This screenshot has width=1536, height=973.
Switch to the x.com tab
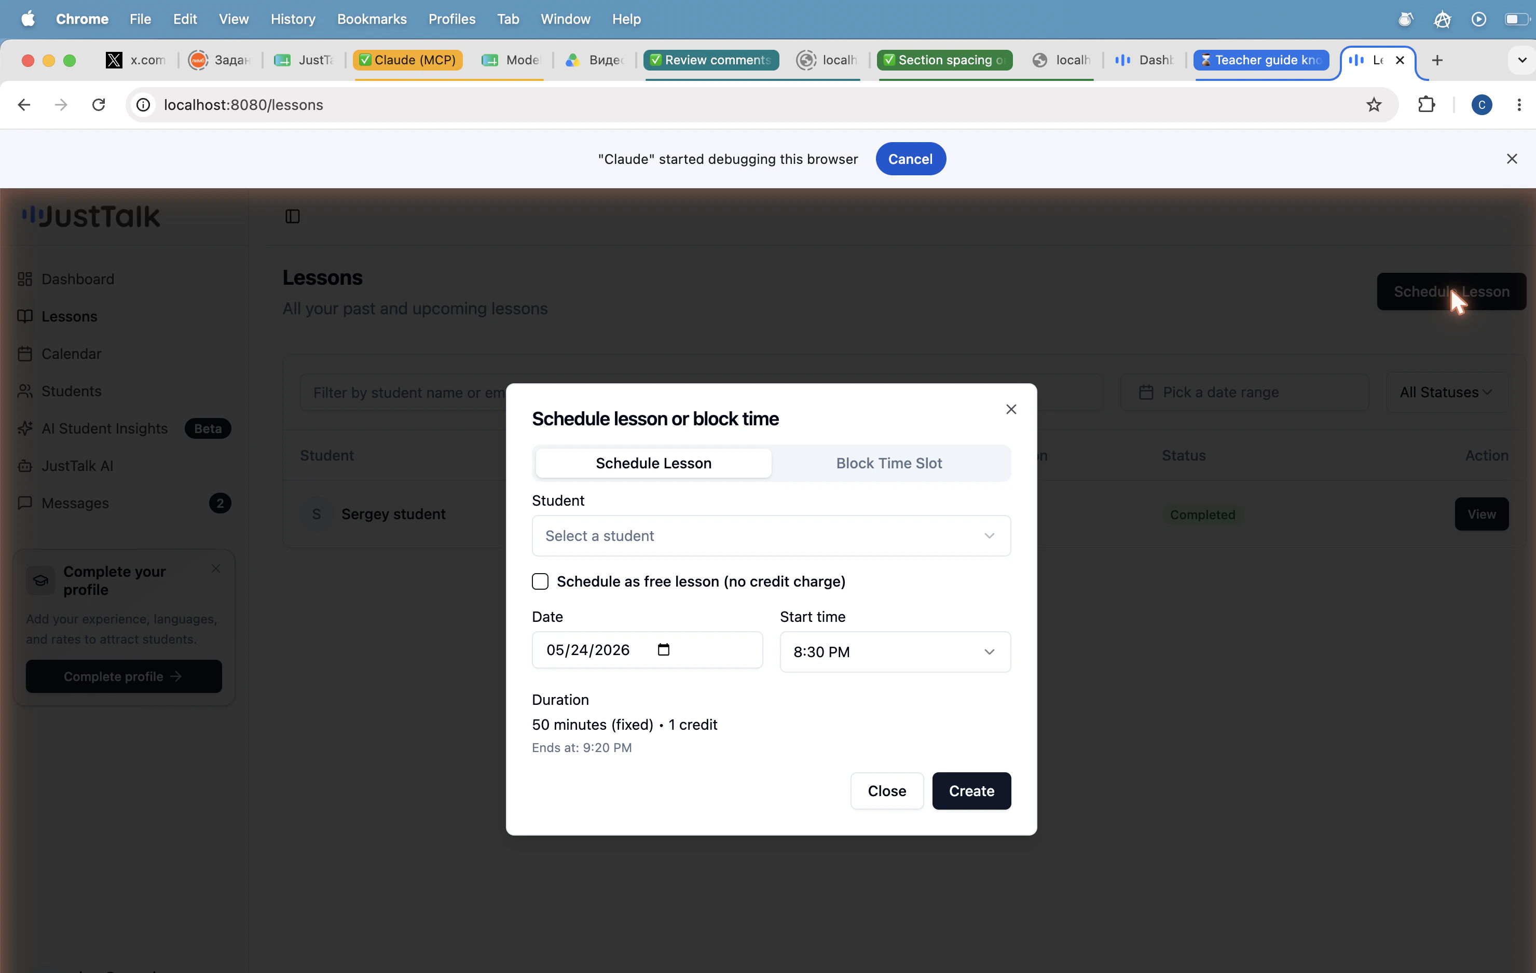(x=136, y=60)
